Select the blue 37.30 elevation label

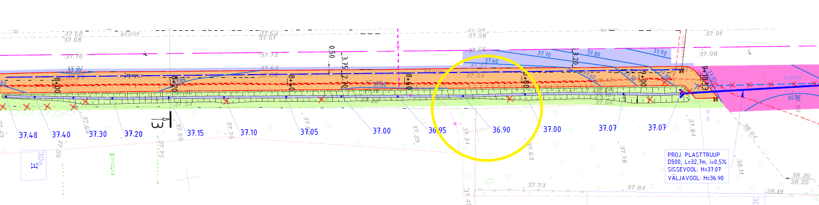point(98,134)
